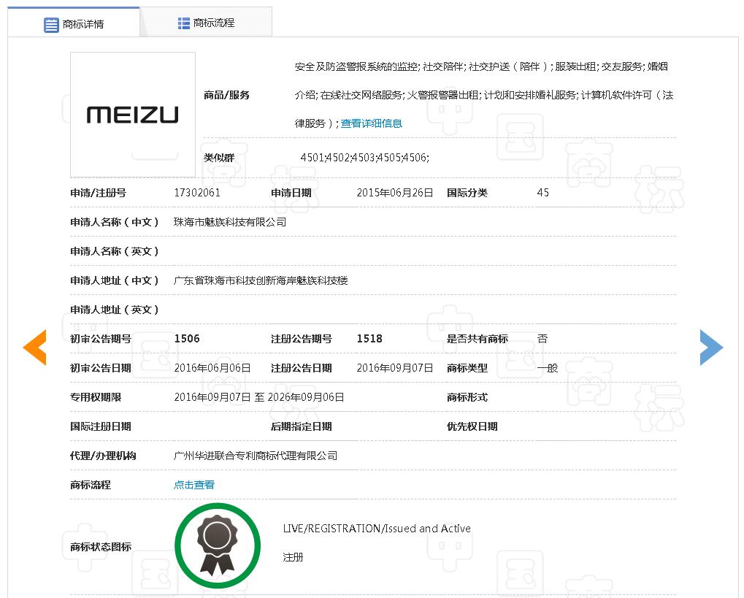This screenshot has width=744, height=598.
Task: Select international class value 45
Action: point(542,193)
